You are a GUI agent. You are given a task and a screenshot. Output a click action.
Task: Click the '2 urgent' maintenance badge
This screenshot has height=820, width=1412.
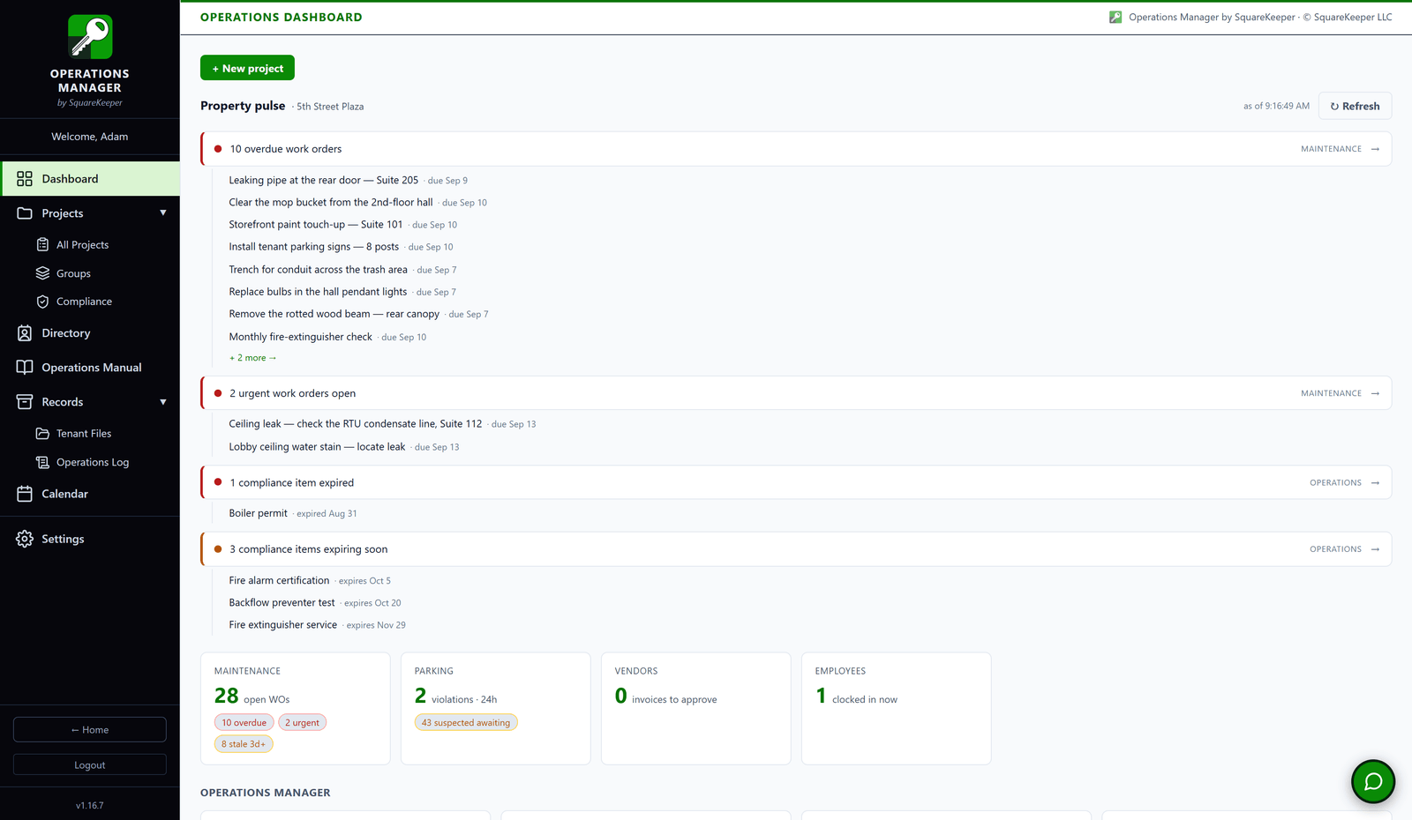302,722
